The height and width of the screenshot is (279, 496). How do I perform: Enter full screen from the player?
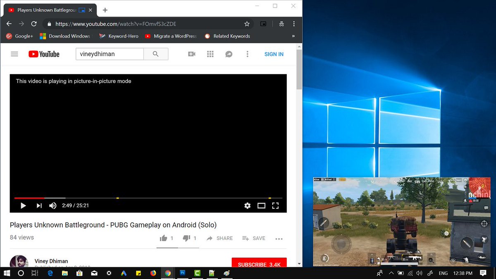pyautogui.click(x=275, y=205)
